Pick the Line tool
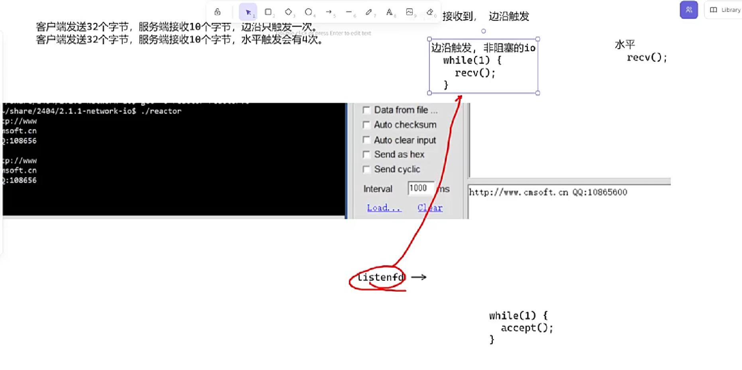This screenshot has height=370, width=742. (349, 12)
